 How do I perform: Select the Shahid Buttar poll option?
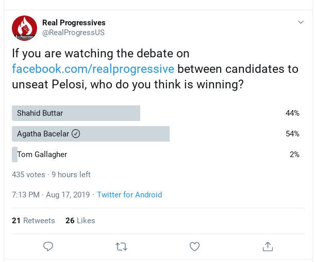coord(156,113)
